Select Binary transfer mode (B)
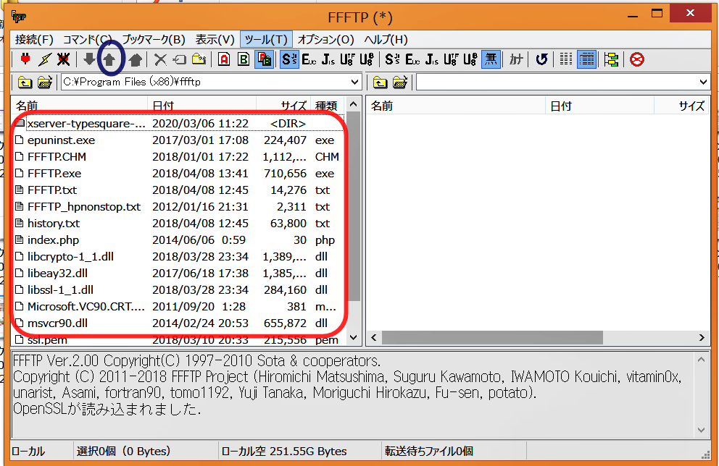Image resolution: width=719 pixels, height=466 pixels. pyautogui.click(x=244, y=59)
